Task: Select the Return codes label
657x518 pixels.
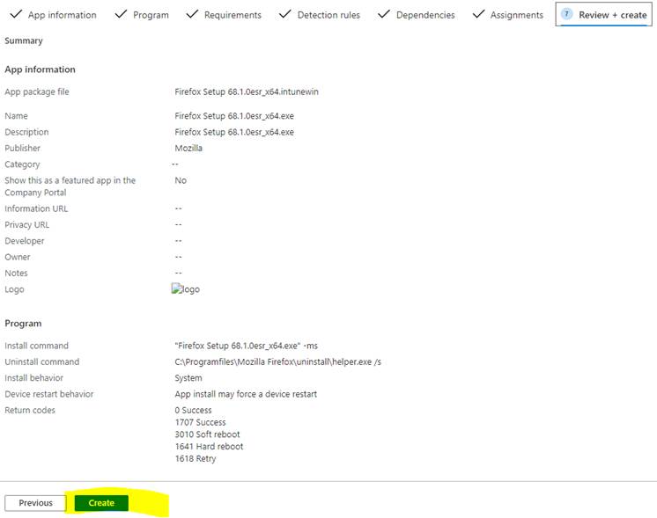Action: [x=30, y=410]
